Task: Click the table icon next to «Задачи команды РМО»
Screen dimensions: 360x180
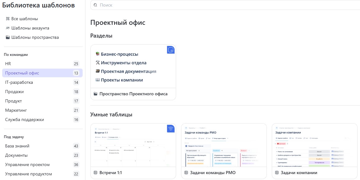Action: coord(186,173)
